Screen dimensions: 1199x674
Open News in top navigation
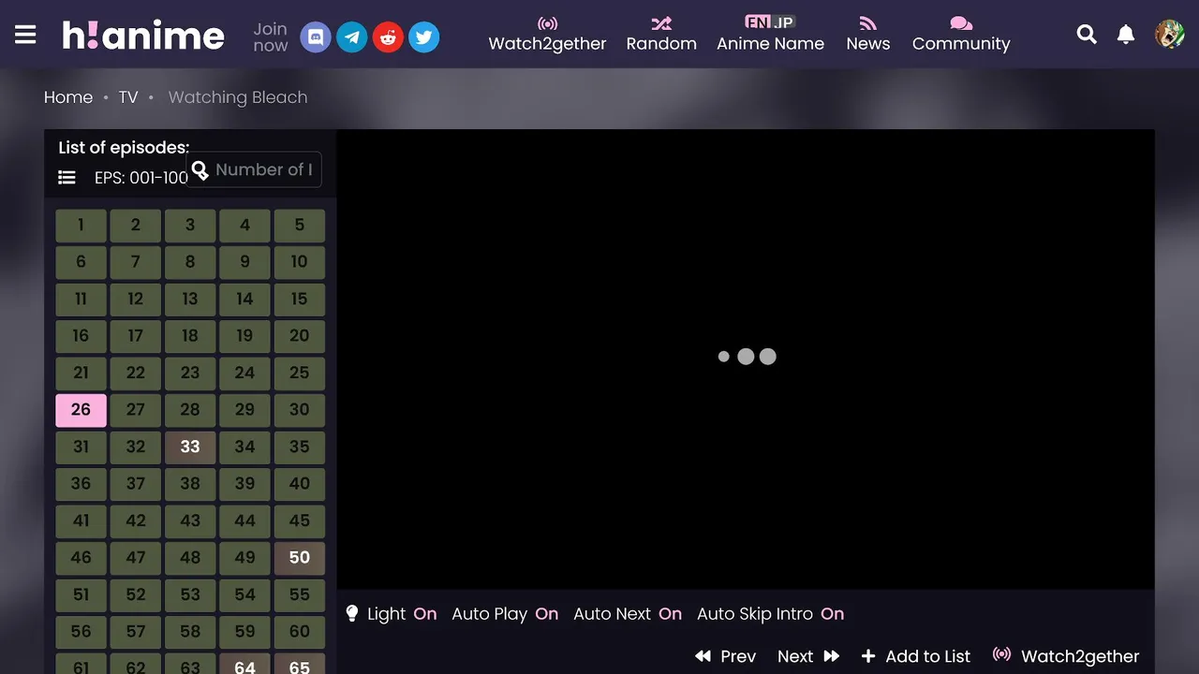(868, 35)
